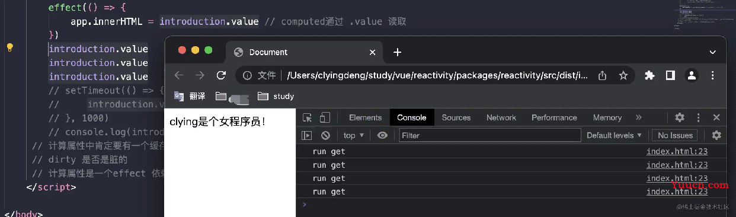Image resolution: width=736 pixels, height=217 pixels.
Task: Click the No Issues button
Action: (676, 135)
